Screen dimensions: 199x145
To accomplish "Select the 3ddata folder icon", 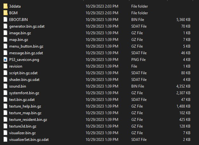I will coord(5,6).
